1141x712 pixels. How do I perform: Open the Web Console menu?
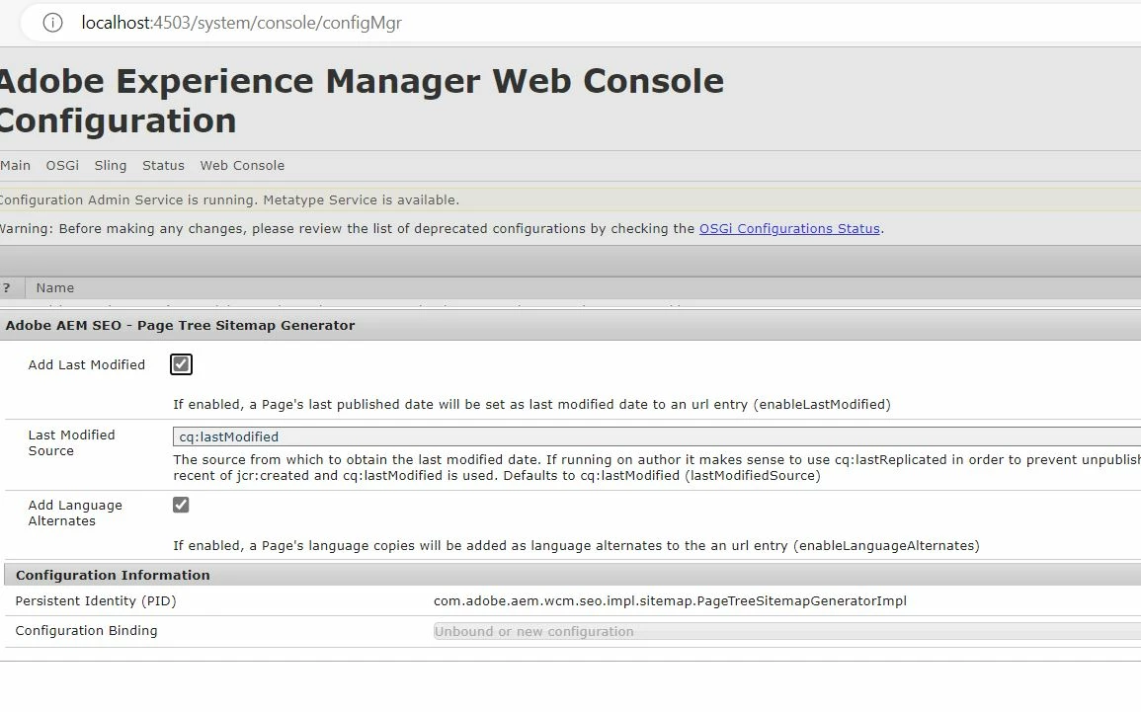coord(242,165)
